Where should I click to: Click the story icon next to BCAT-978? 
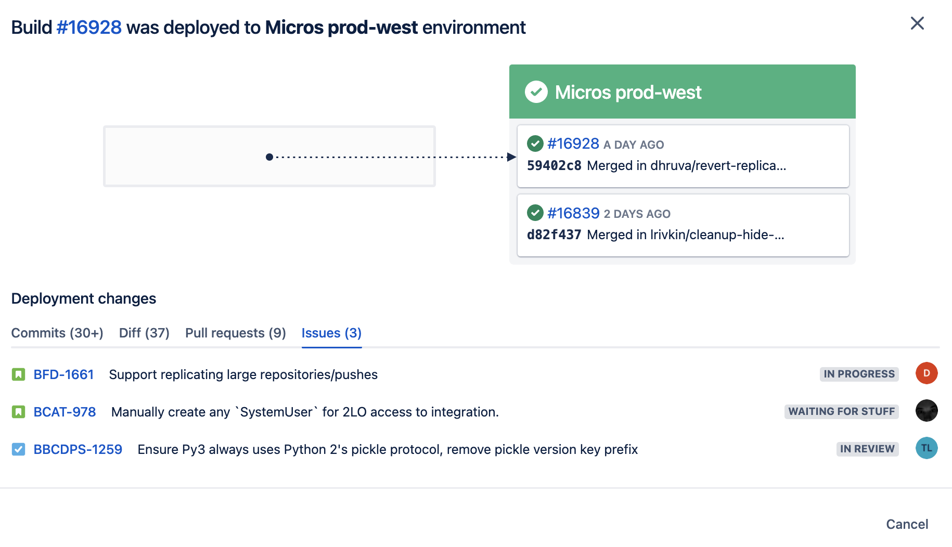pyautogui.click(x=19, y=412)
